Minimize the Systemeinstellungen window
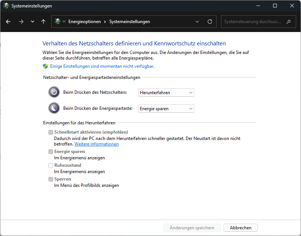The image size is (301, 236). click(x=258, y=6)
